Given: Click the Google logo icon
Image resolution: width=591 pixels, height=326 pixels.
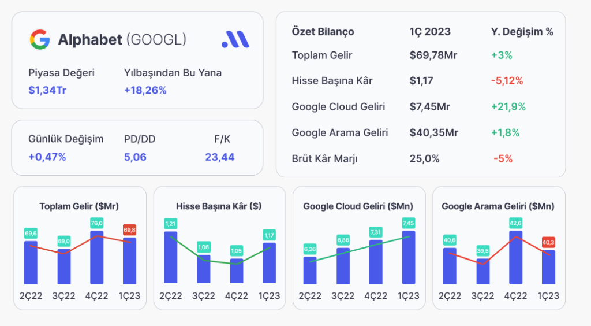Looking at the screenshot, I should pyautogui.click(x=40, y=40).
